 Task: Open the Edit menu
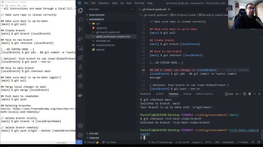pyautogui.click(x=93, y=3)
